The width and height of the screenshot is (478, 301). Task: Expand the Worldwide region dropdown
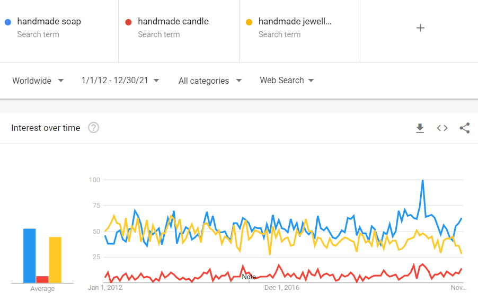[x=38, y=81]
